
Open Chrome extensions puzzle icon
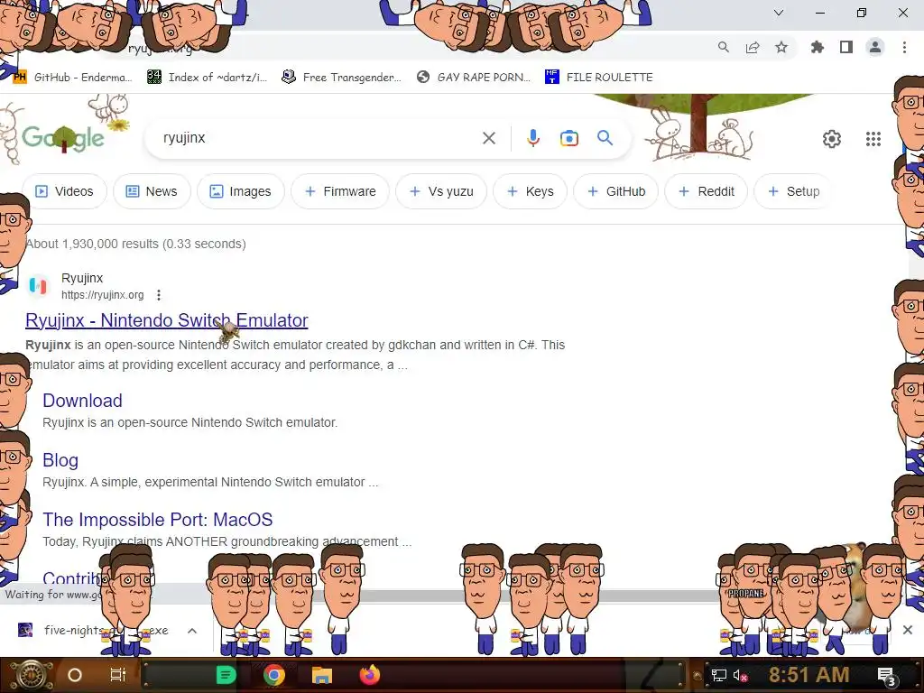tap(818, 47)
